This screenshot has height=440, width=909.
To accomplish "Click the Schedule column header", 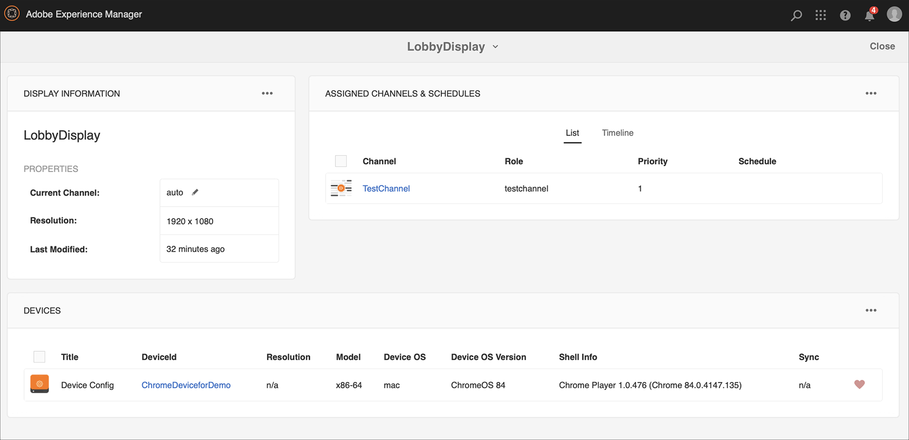I will pos(757,161).
